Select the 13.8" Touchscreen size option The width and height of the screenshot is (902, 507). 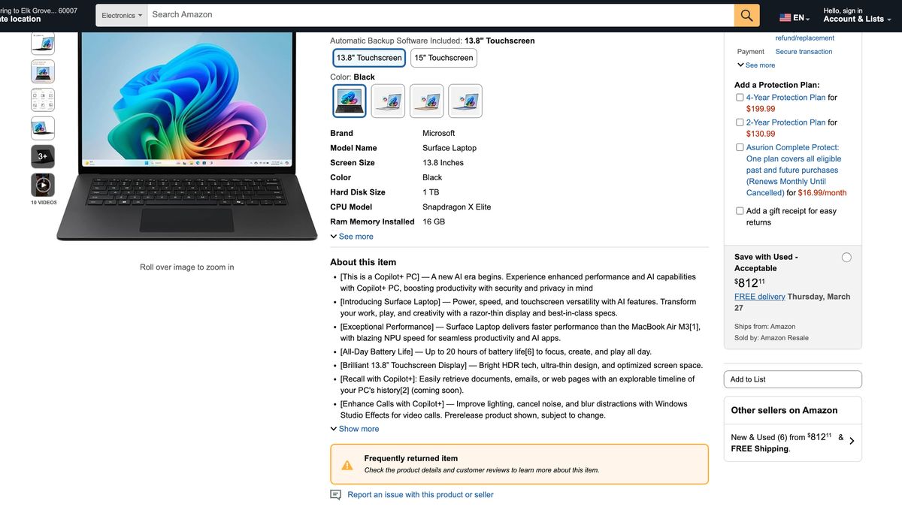[x=369, y=58]
